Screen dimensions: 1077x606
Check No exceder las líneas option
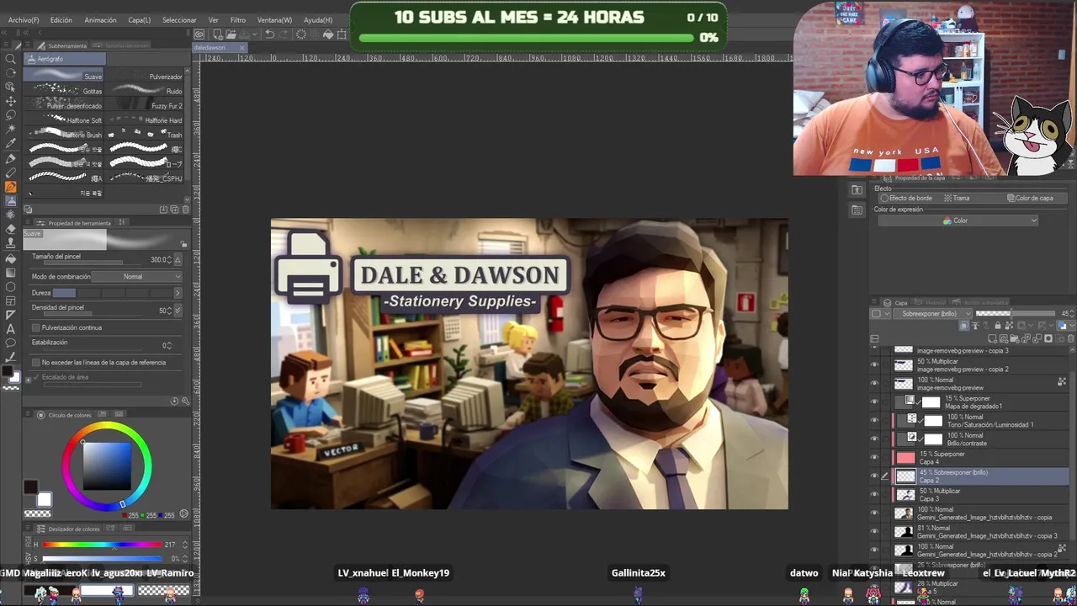click(x=35, y=363)
